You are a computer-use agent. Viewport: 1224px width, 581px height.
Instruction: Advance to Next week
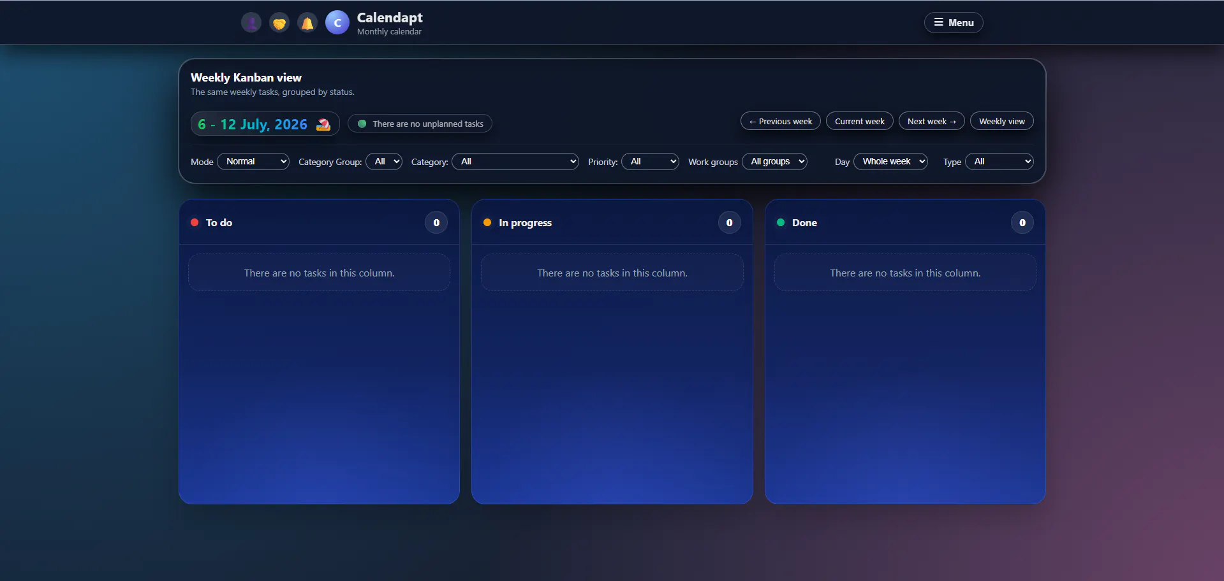tap(932, 121)
